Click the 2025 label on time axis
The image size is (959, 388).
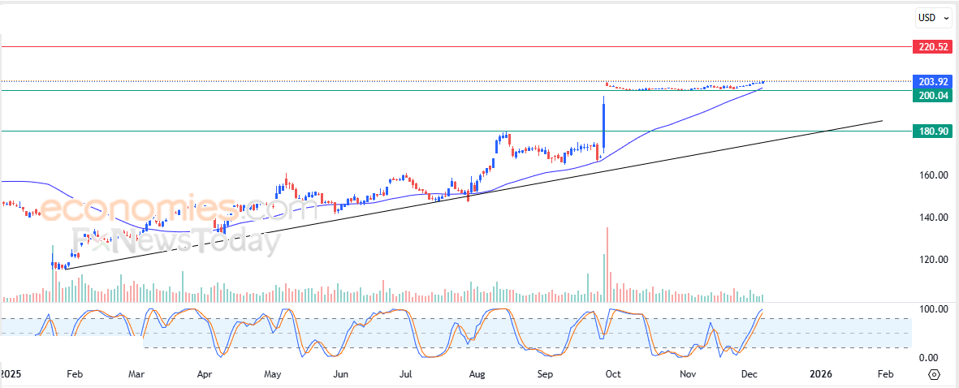pos(11,373)
